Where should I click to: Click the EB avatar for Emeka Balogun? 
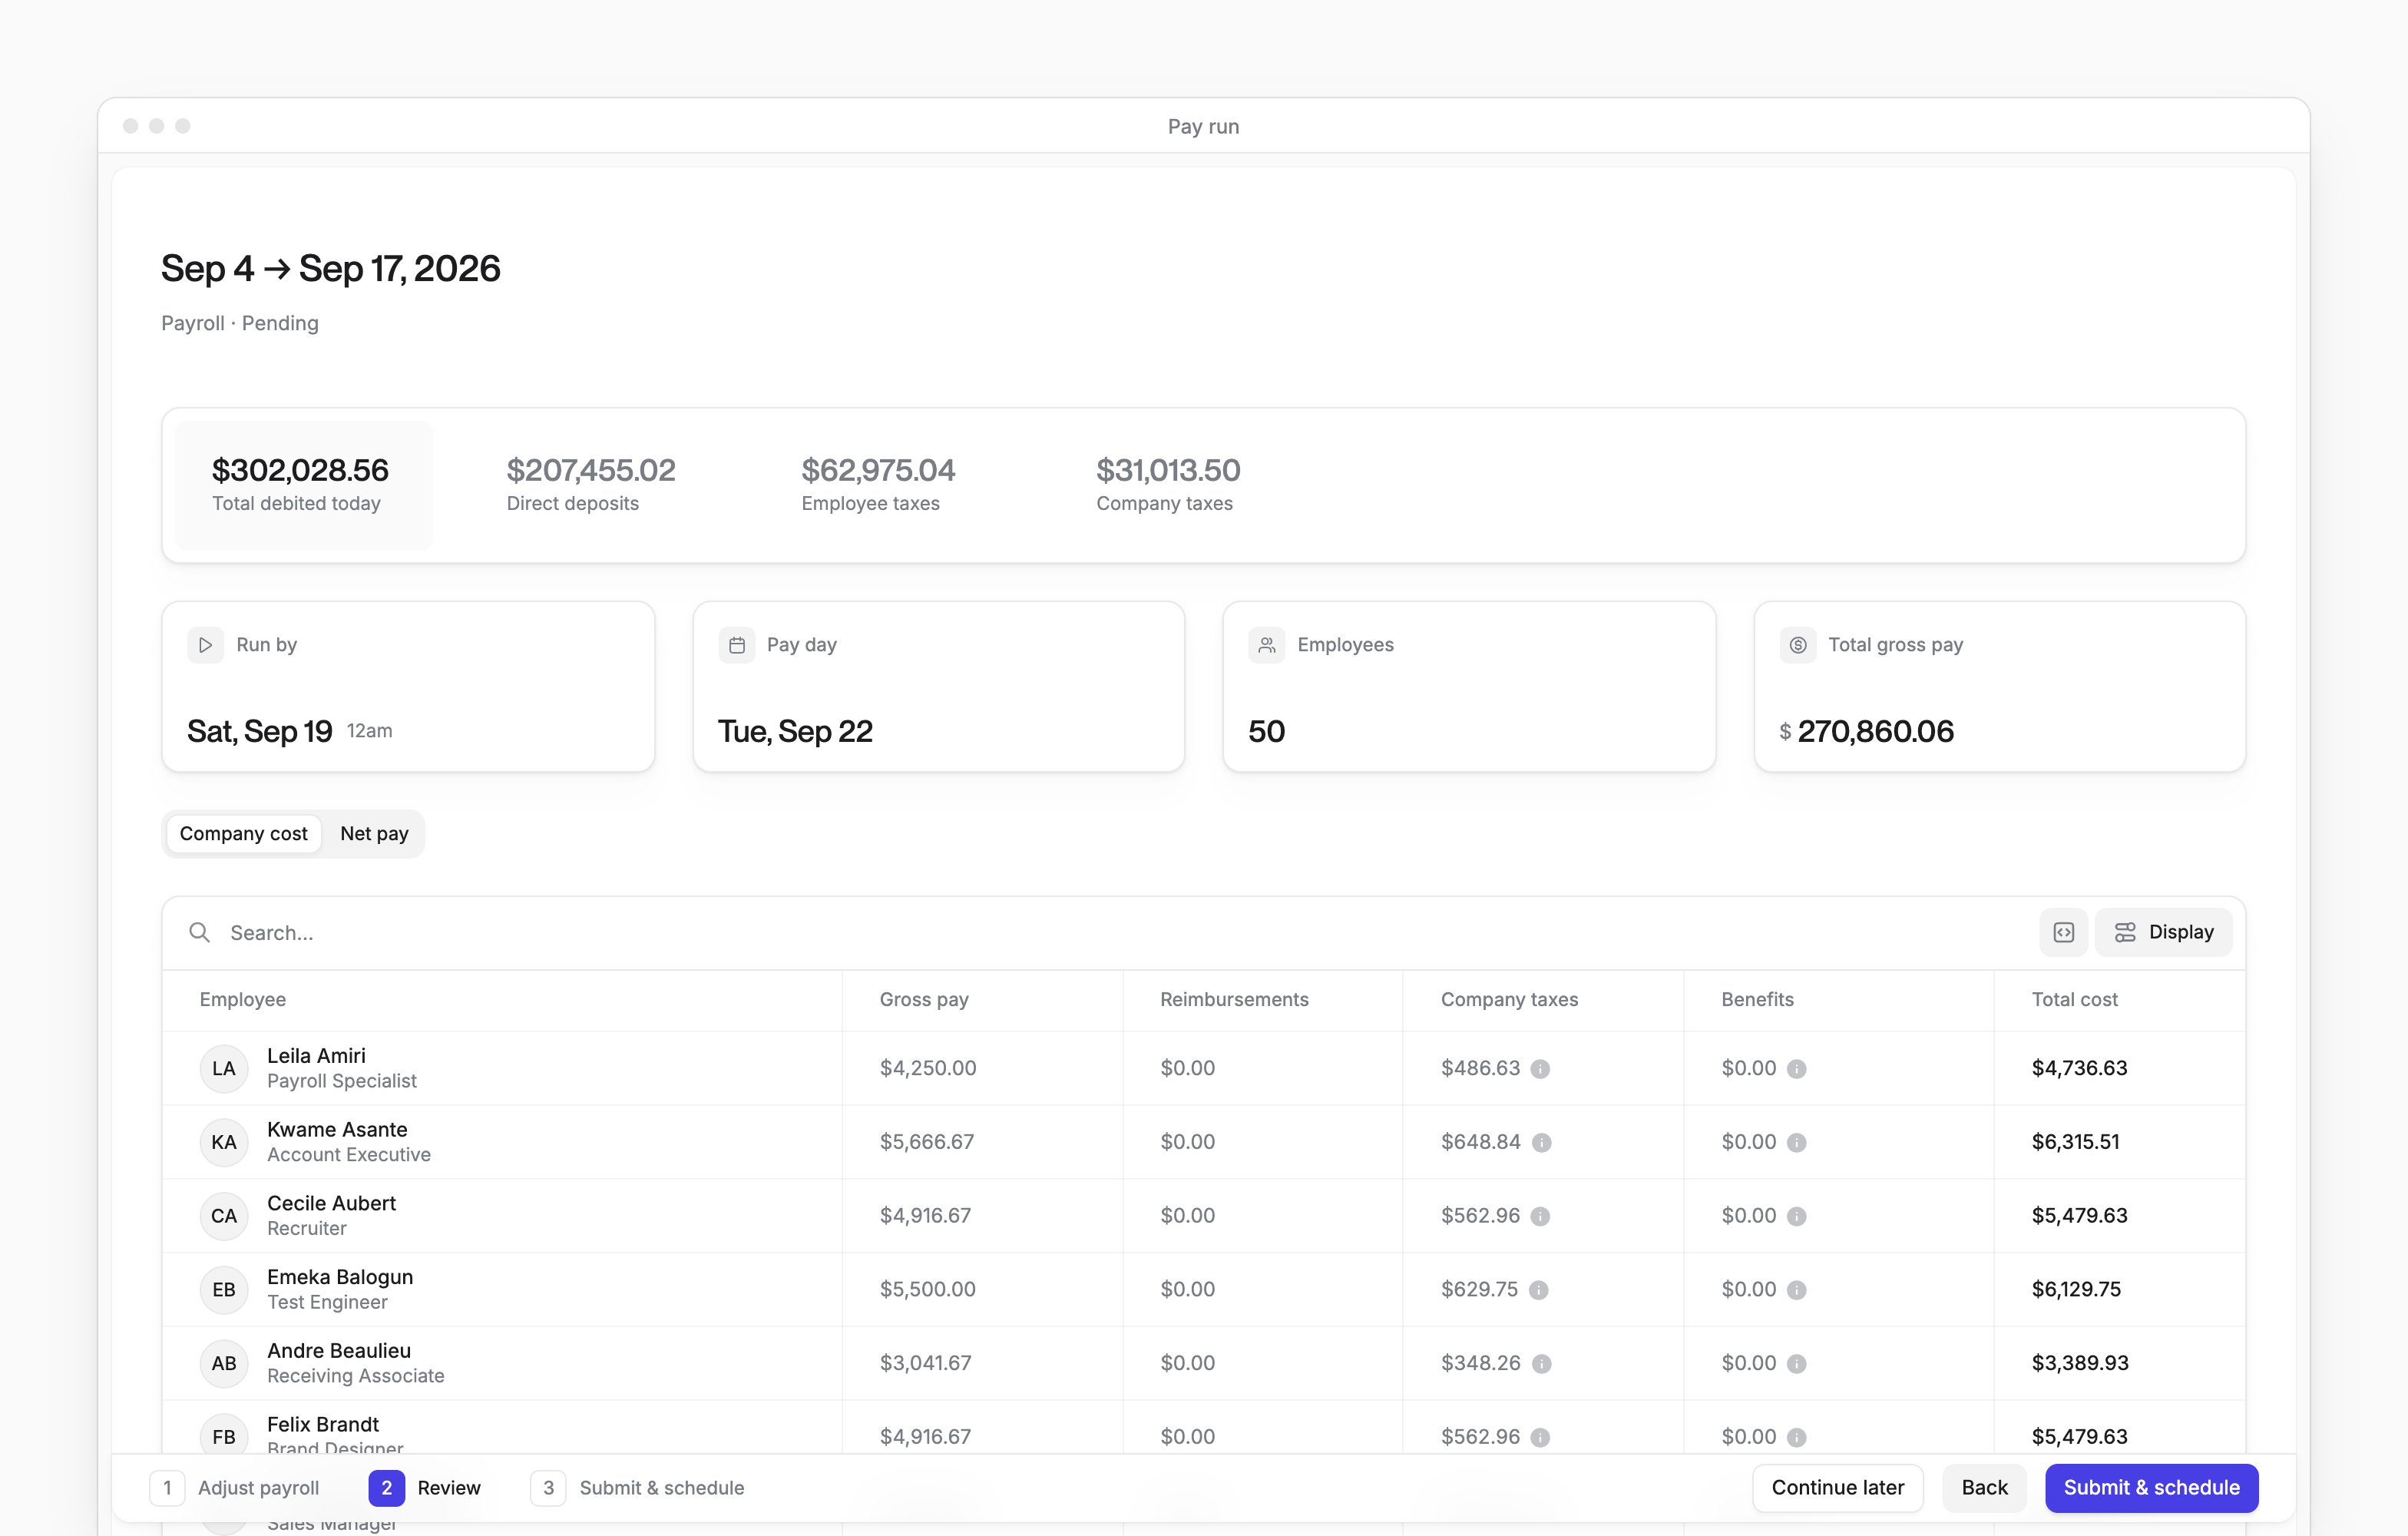click(x=224, y=1289)
